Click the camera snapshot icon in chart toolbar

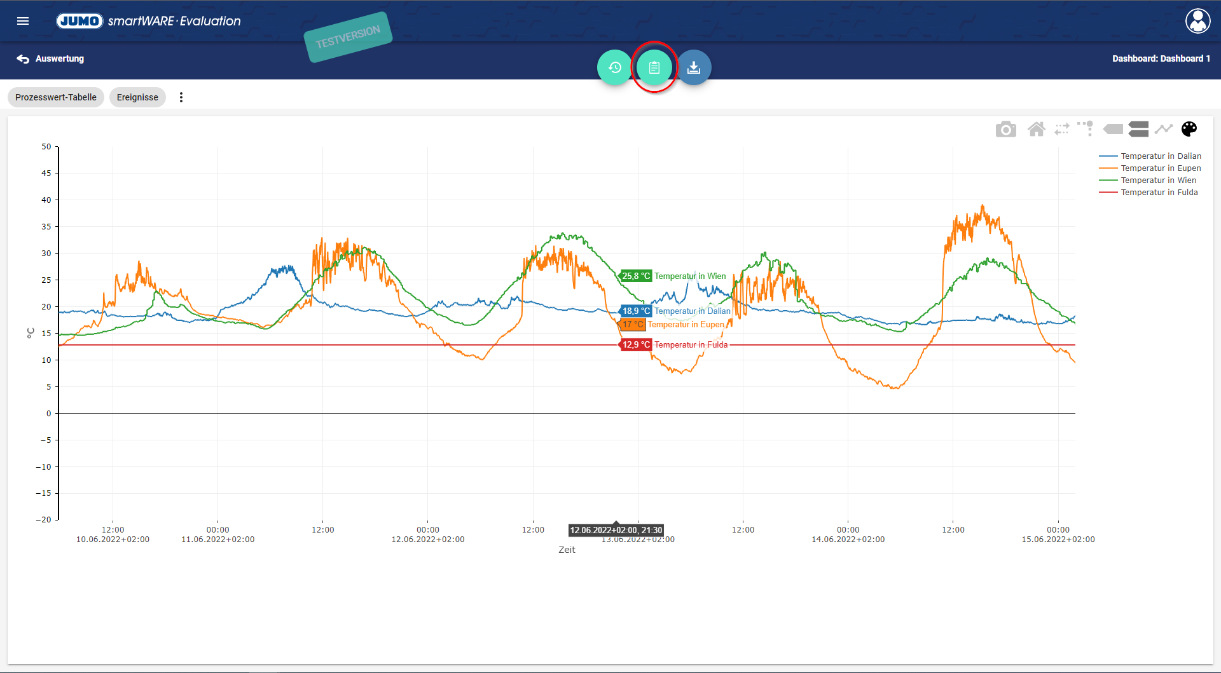coord(1005,130)
